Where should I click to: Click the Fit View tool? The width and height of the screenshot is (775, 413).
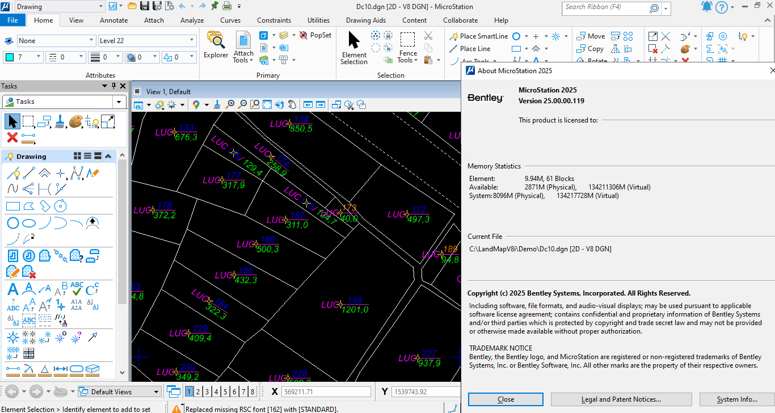tap(267, 104)
